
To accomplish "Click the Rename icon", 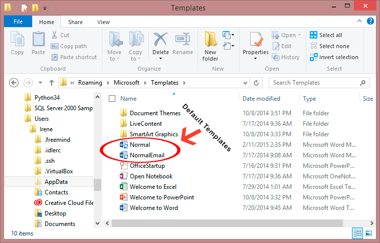I will (182, 39).
